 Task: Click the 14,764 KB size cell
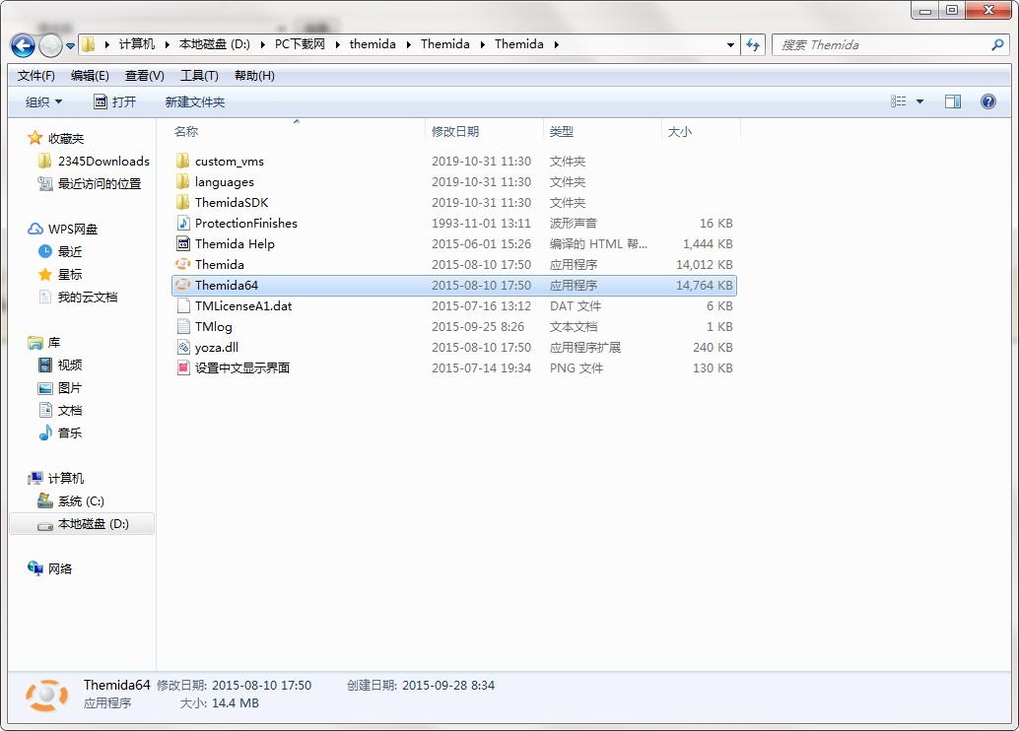point(704,286)
